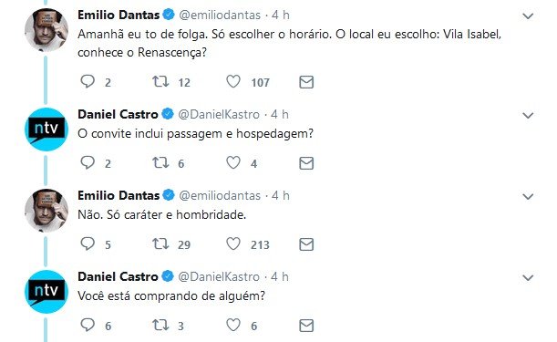Screen dimensions: 557x342
Task: Click Emilio Dantas avatar on first tweet
Action: click(46, 30)
